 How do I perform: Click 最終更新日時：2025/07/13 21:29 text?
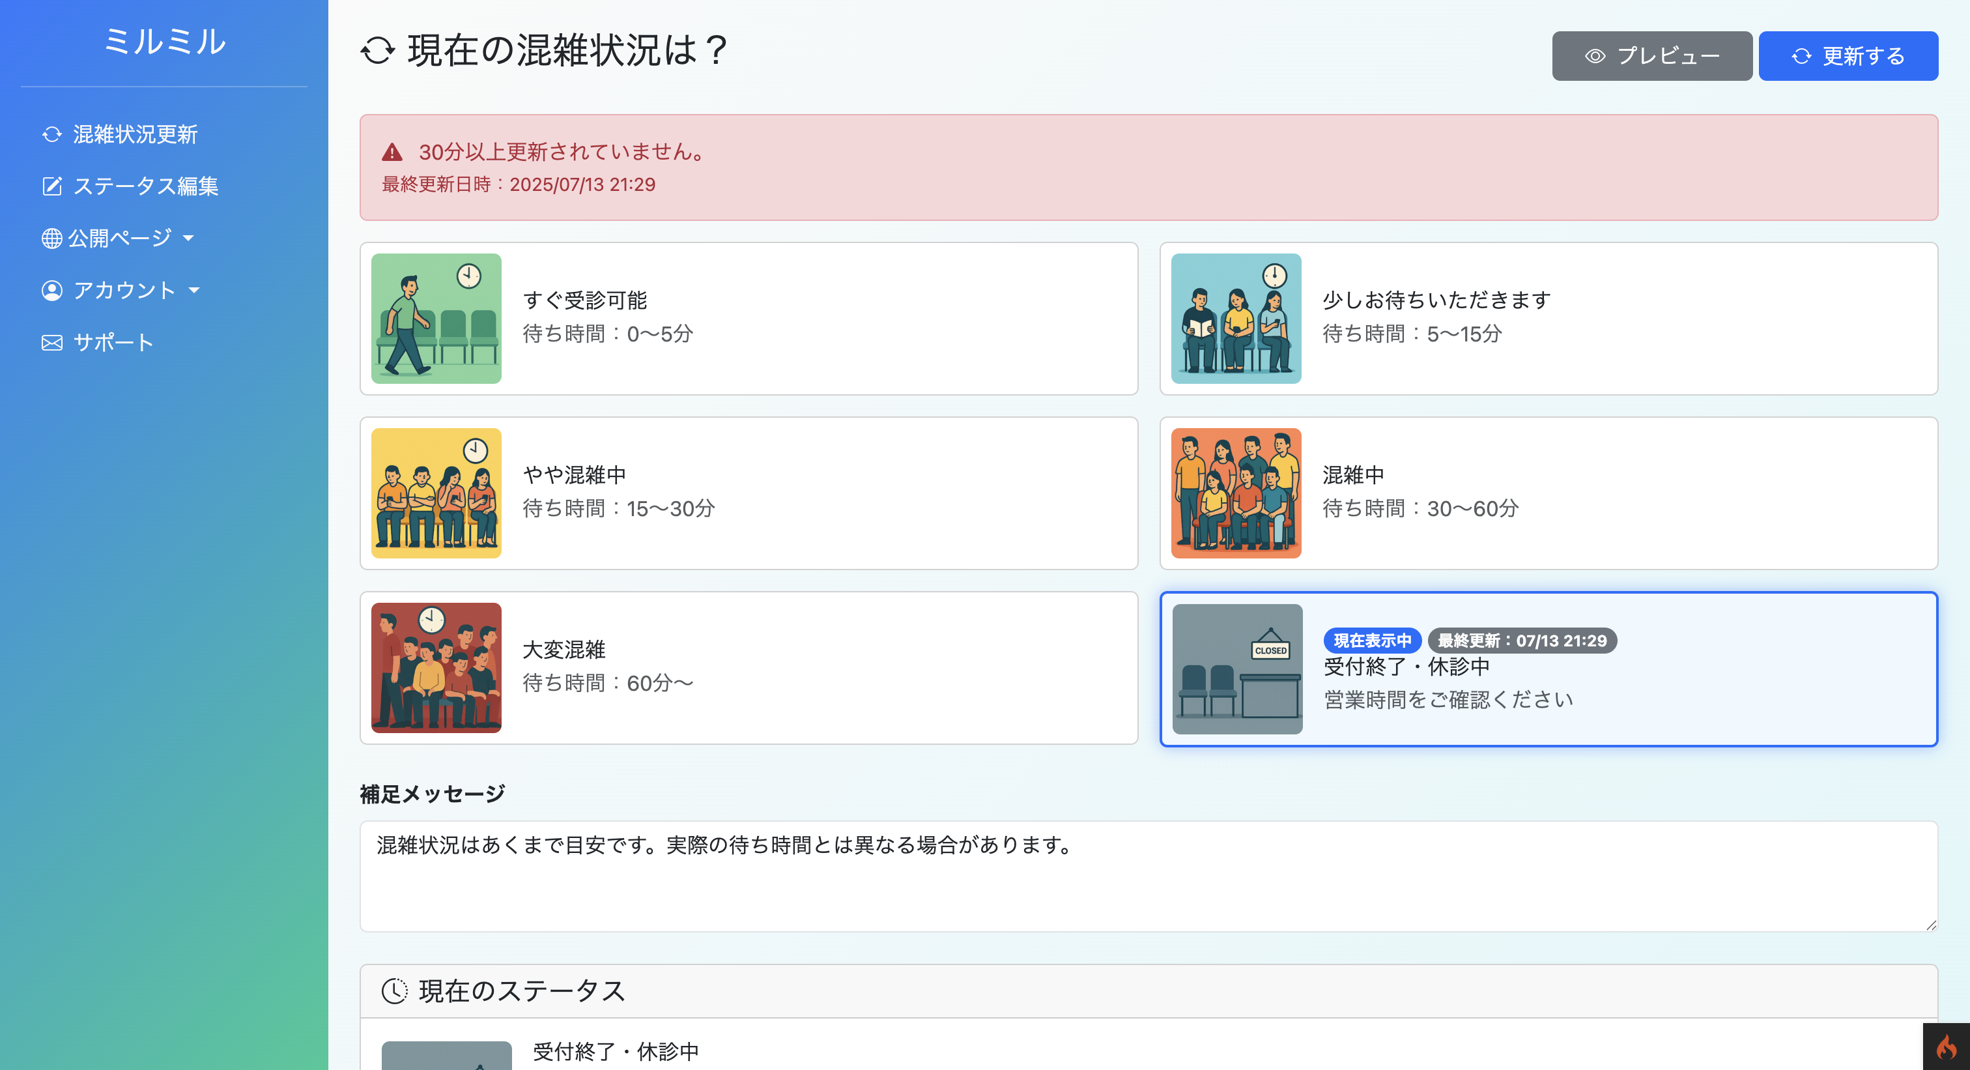(519, 184)
